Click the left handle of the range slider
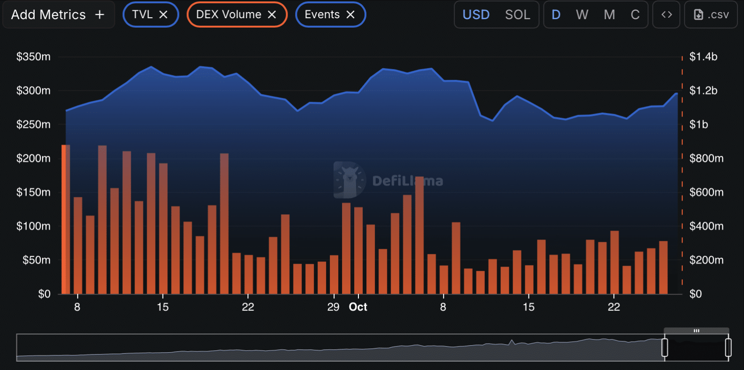 [x=664, y=348]
